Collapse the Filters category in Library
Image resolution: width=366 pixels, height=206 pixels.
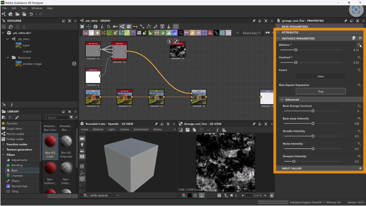click(x=3, y=155)
